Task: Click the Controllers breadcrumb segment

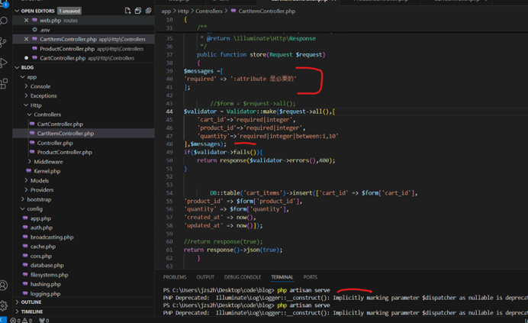Action: [x=209, y=11]
